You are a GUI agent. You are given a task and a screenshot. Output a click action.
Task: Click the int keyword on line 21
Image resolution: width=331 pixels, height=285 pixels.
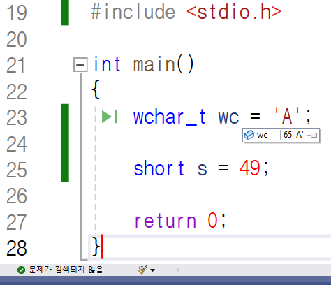click(107, 64)
